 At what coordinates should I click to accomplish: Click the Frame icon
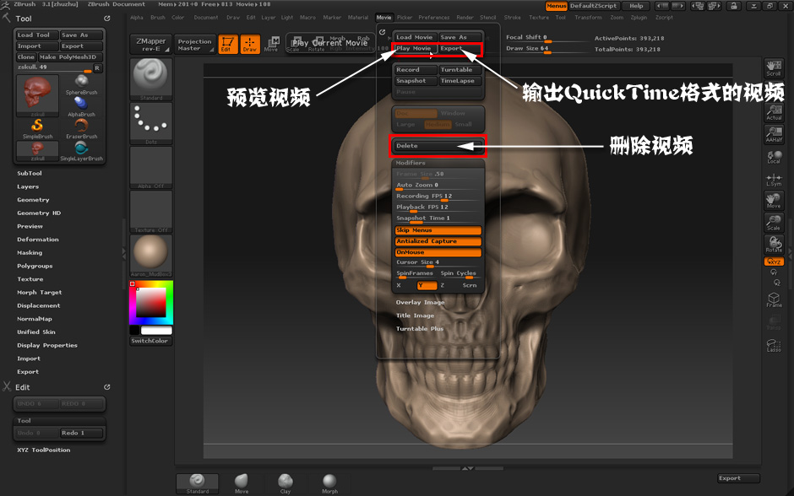coord(774,299)
